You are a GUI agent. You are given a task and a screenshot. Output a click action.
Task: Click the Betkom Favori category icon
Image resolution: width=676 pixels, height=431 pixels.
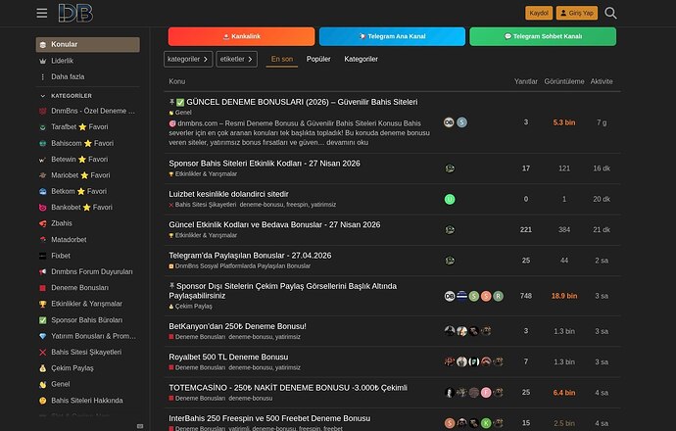(x=43, y=191)
